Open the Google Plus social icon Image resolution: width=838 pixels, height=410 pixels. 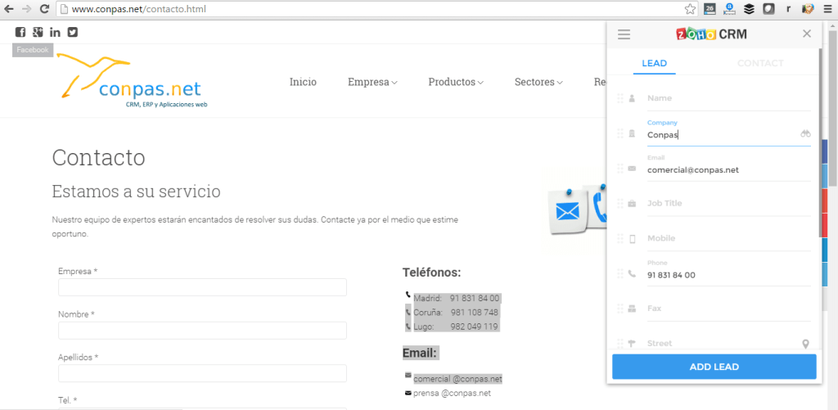click(x=38, y=32)
